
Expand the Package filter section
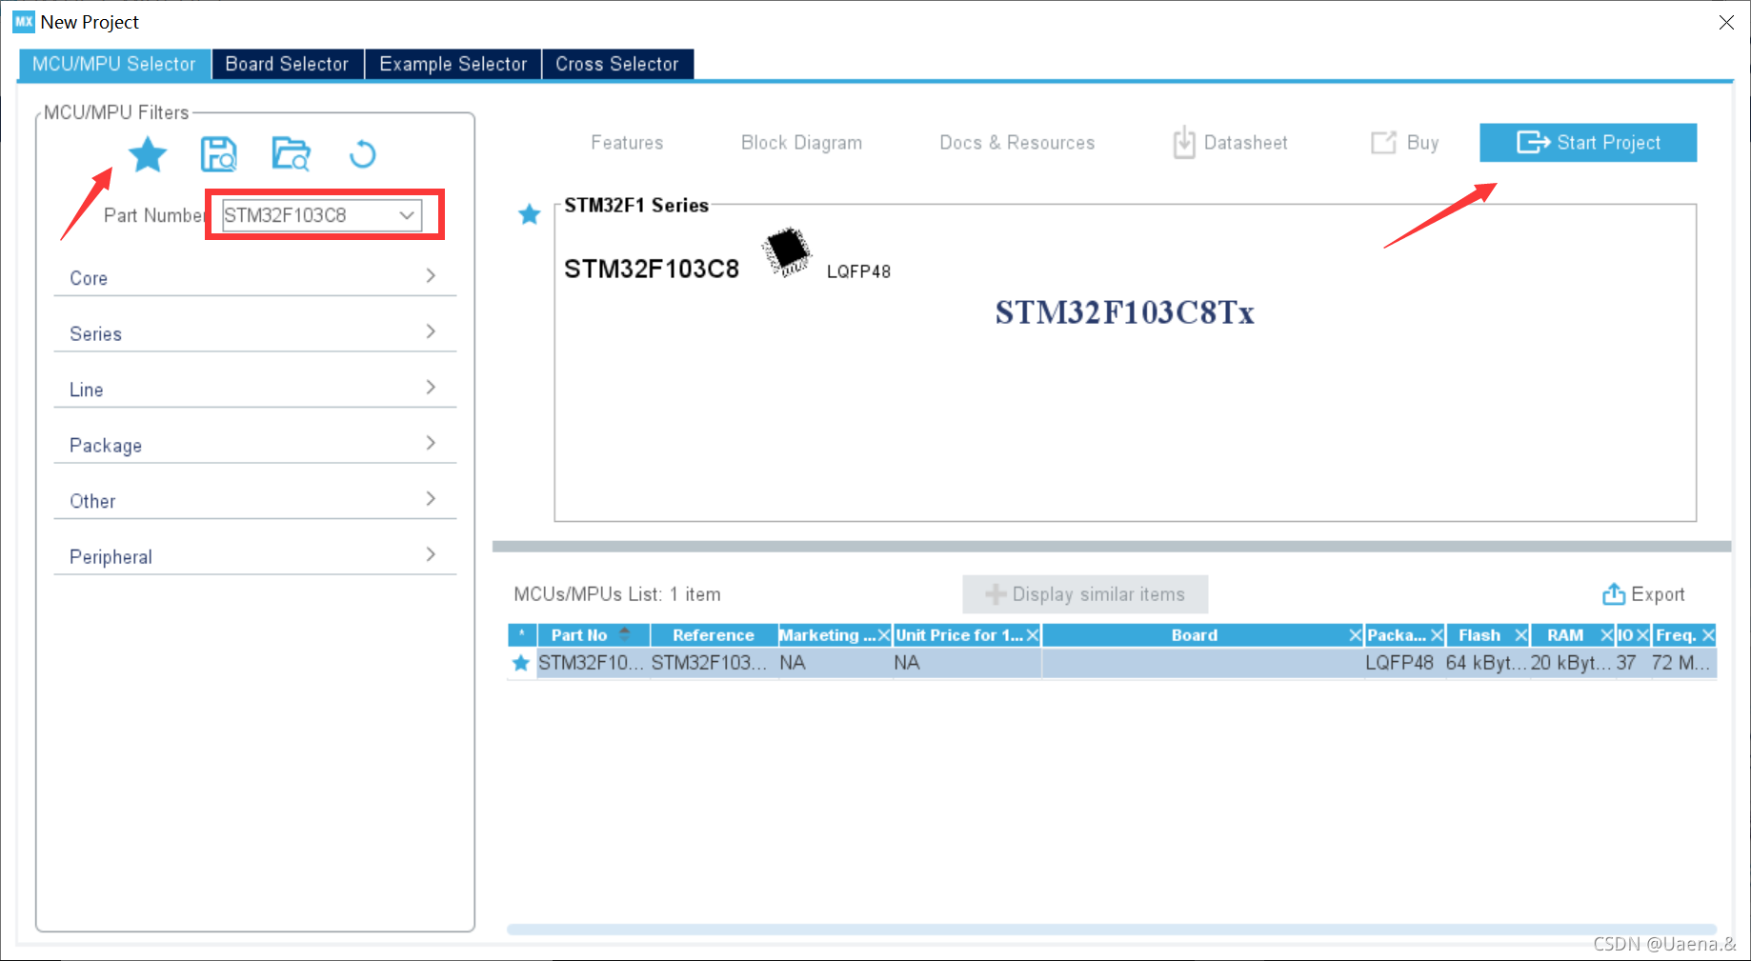tap(254, 445)
